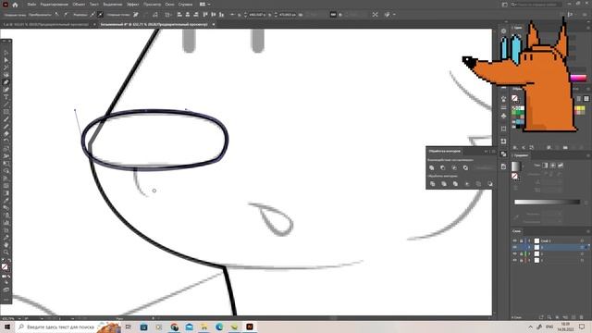The image size is (592, 333).
Task: Click Divide in Pathfinder panel
Action: (x=432, y=184)
